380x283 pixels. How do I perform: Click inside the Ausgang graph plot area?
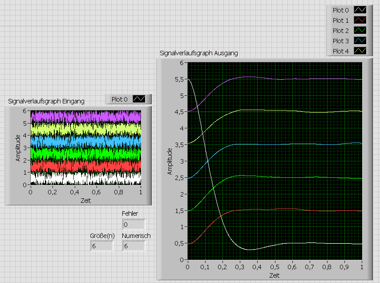pos(275,160)
